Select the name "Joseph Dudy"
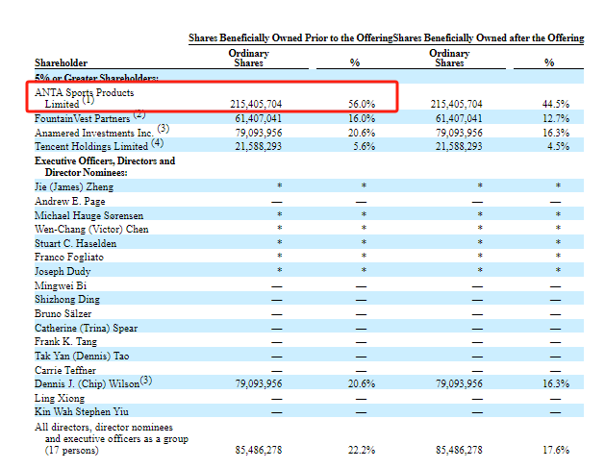 click(63, 271)
